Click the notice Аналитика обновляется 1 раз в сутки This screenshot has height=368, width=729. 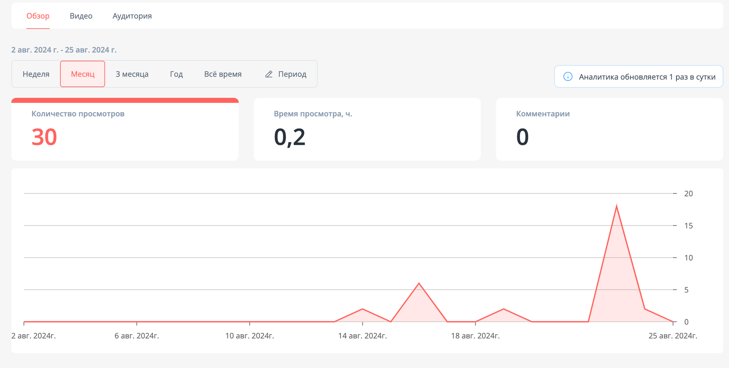[639, 77]
